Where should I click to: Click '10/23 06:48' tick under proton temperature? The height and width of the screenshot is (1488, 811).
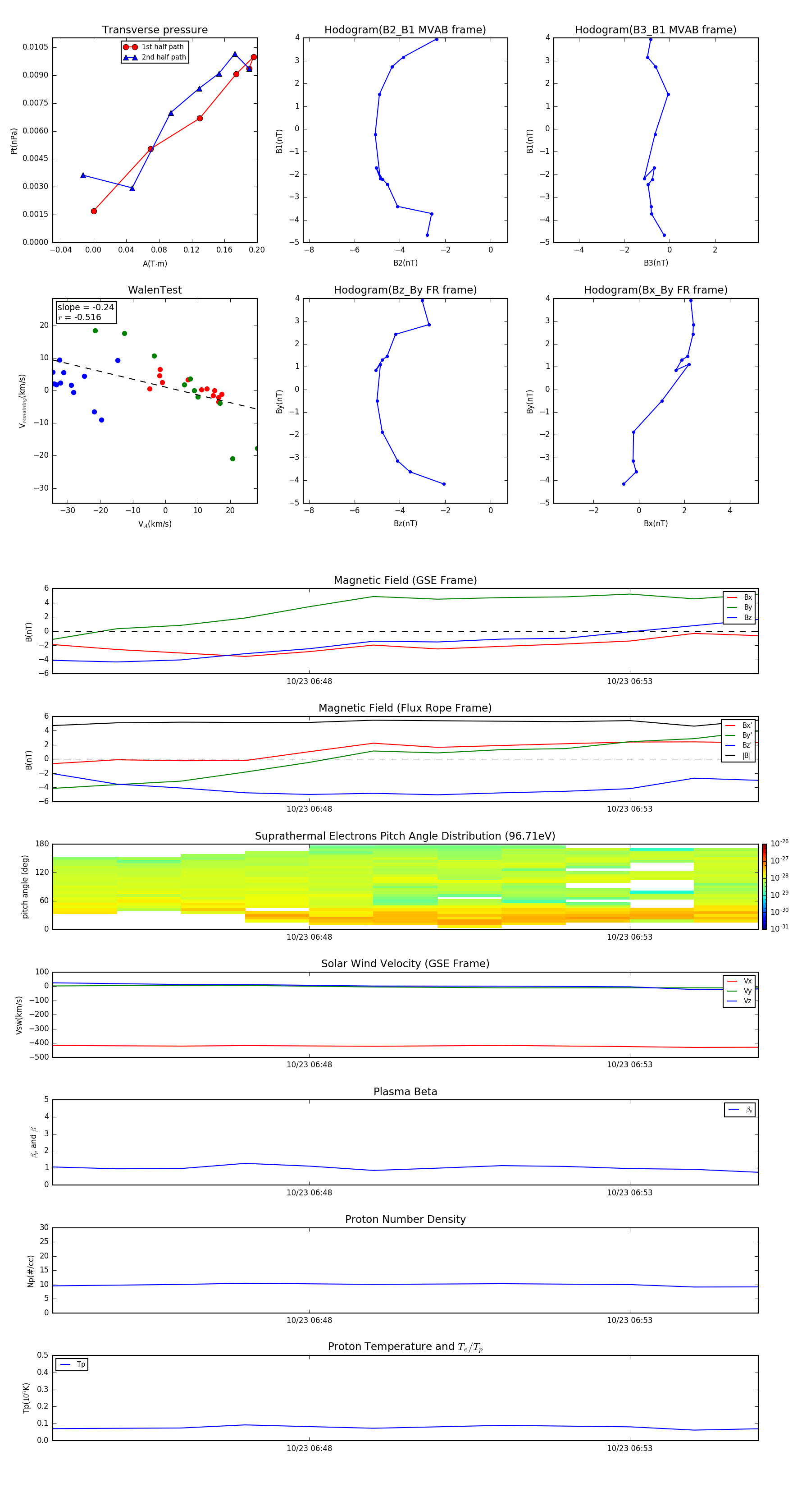[x=310, y=1448]
